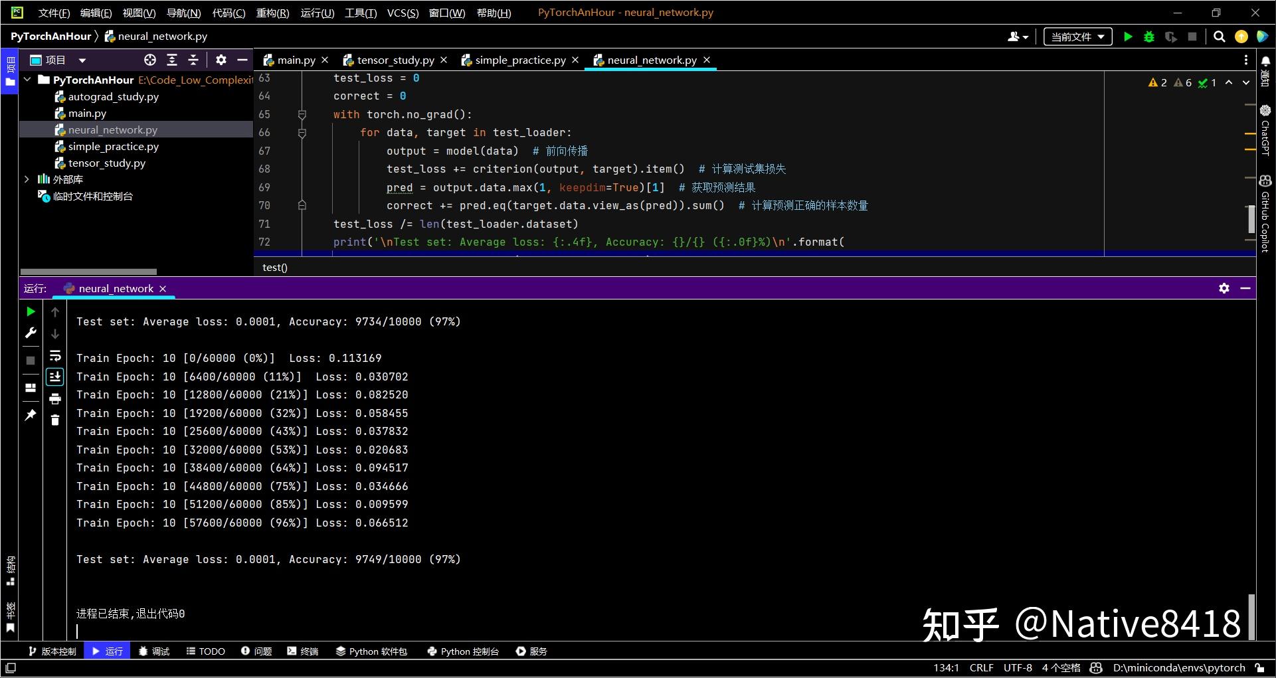
Task: Toggle soft-wrap in the run console
Action: pos(55,356)
